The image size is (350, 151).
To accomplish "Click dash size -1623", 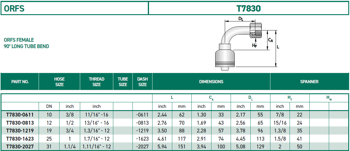I will point(142,139).
